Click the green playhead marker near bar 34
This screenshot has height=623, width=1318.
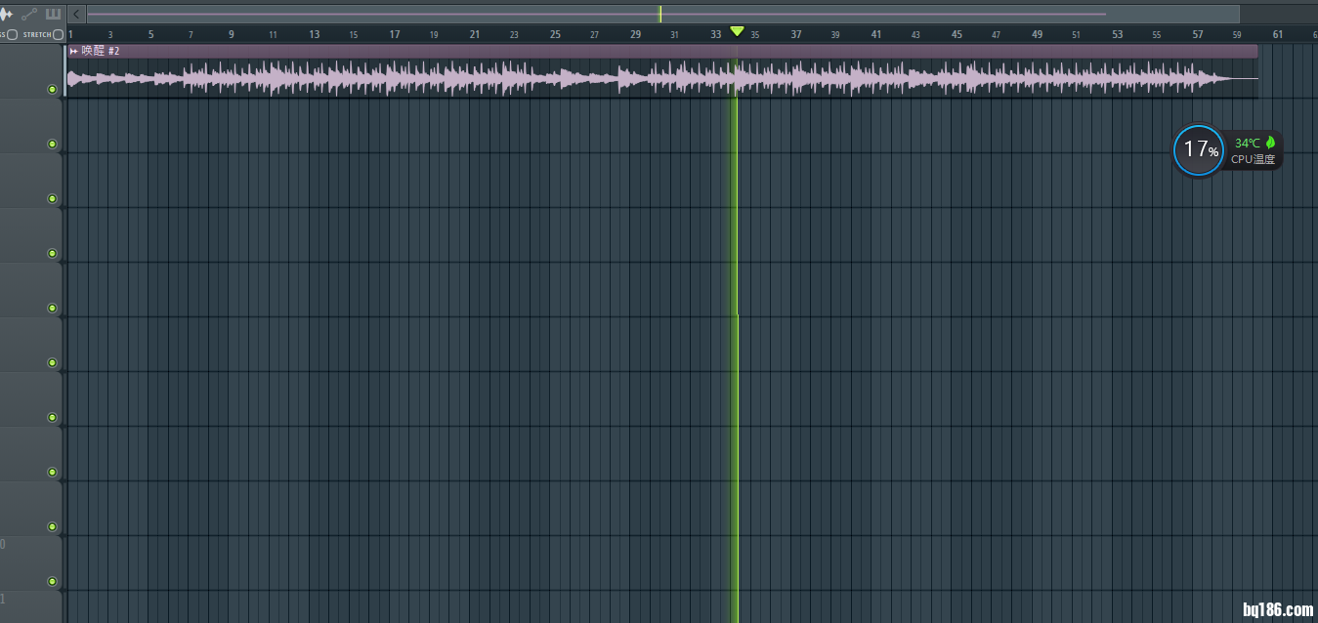(737, 32)
